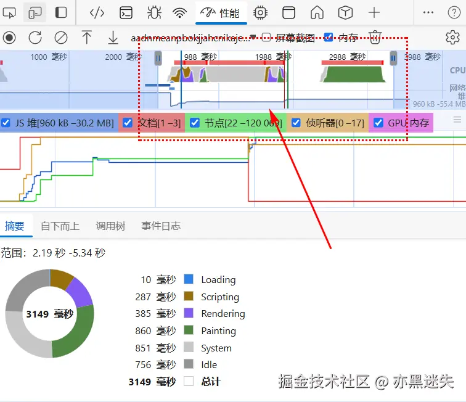Screen dimensions: 466x402
Task: Start recording with the record button
Action: [x=9, y=38]
